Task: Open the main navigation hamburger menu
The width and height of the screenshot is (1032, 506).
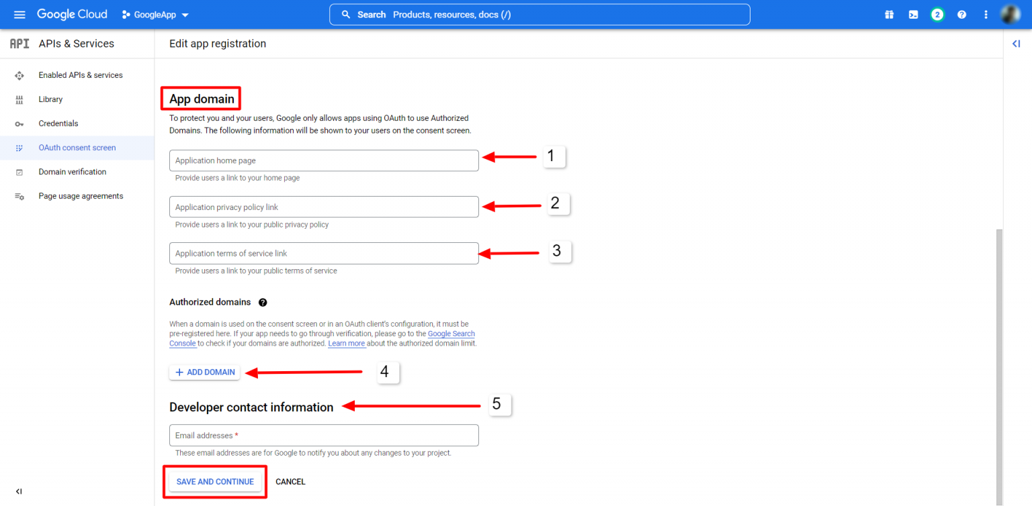Action: click(19, 14)
